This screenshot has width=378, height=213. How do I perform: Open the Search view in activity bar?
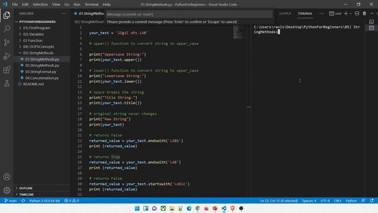pos(6,29)
